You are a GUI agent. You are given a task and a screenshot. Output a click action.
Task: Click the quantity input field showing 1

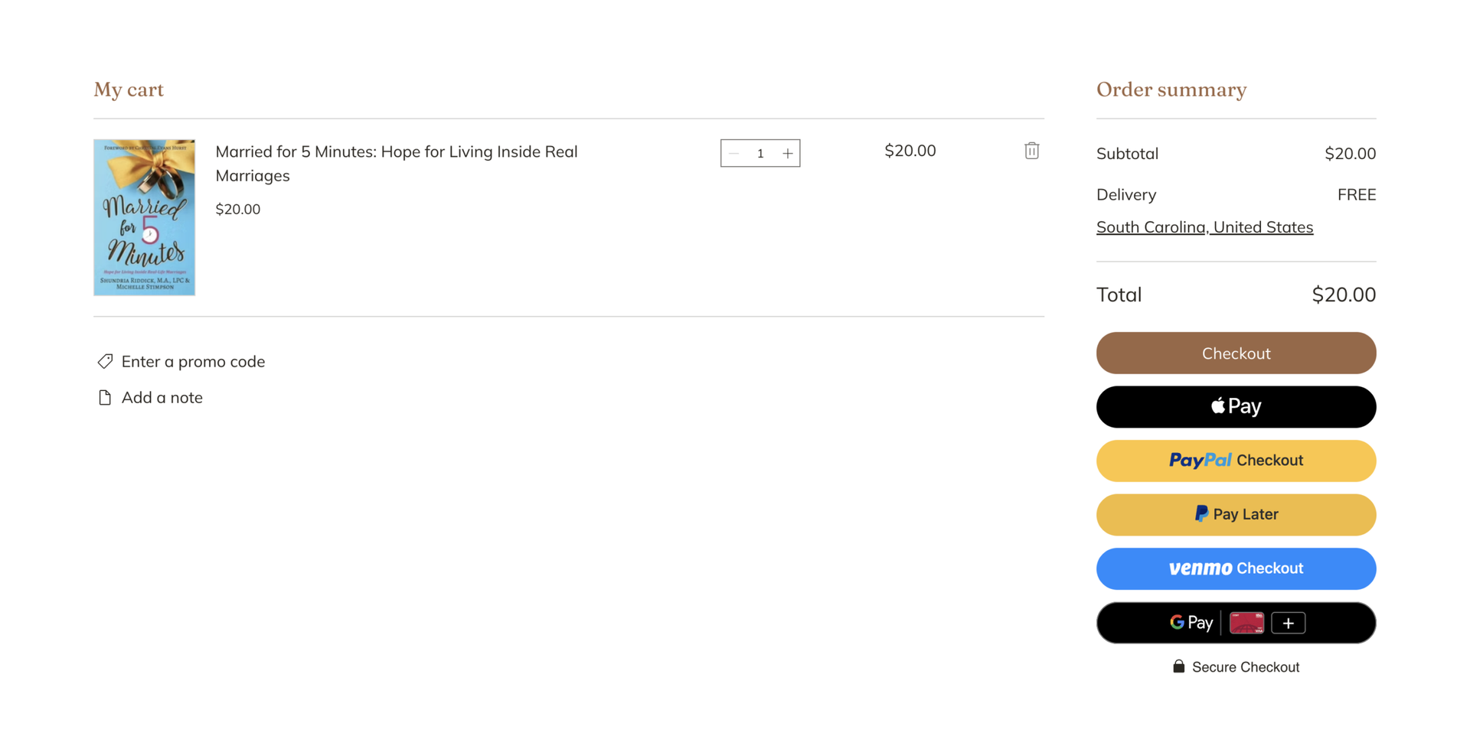760,153
